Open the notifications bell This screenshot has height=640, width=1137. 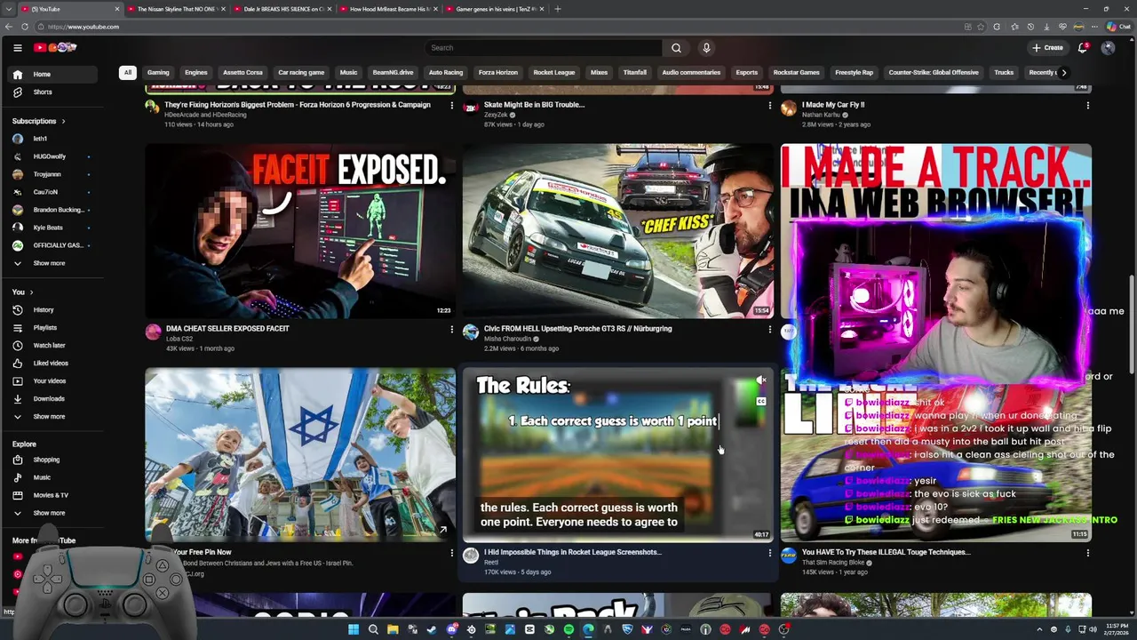[x=1082, y=48]
